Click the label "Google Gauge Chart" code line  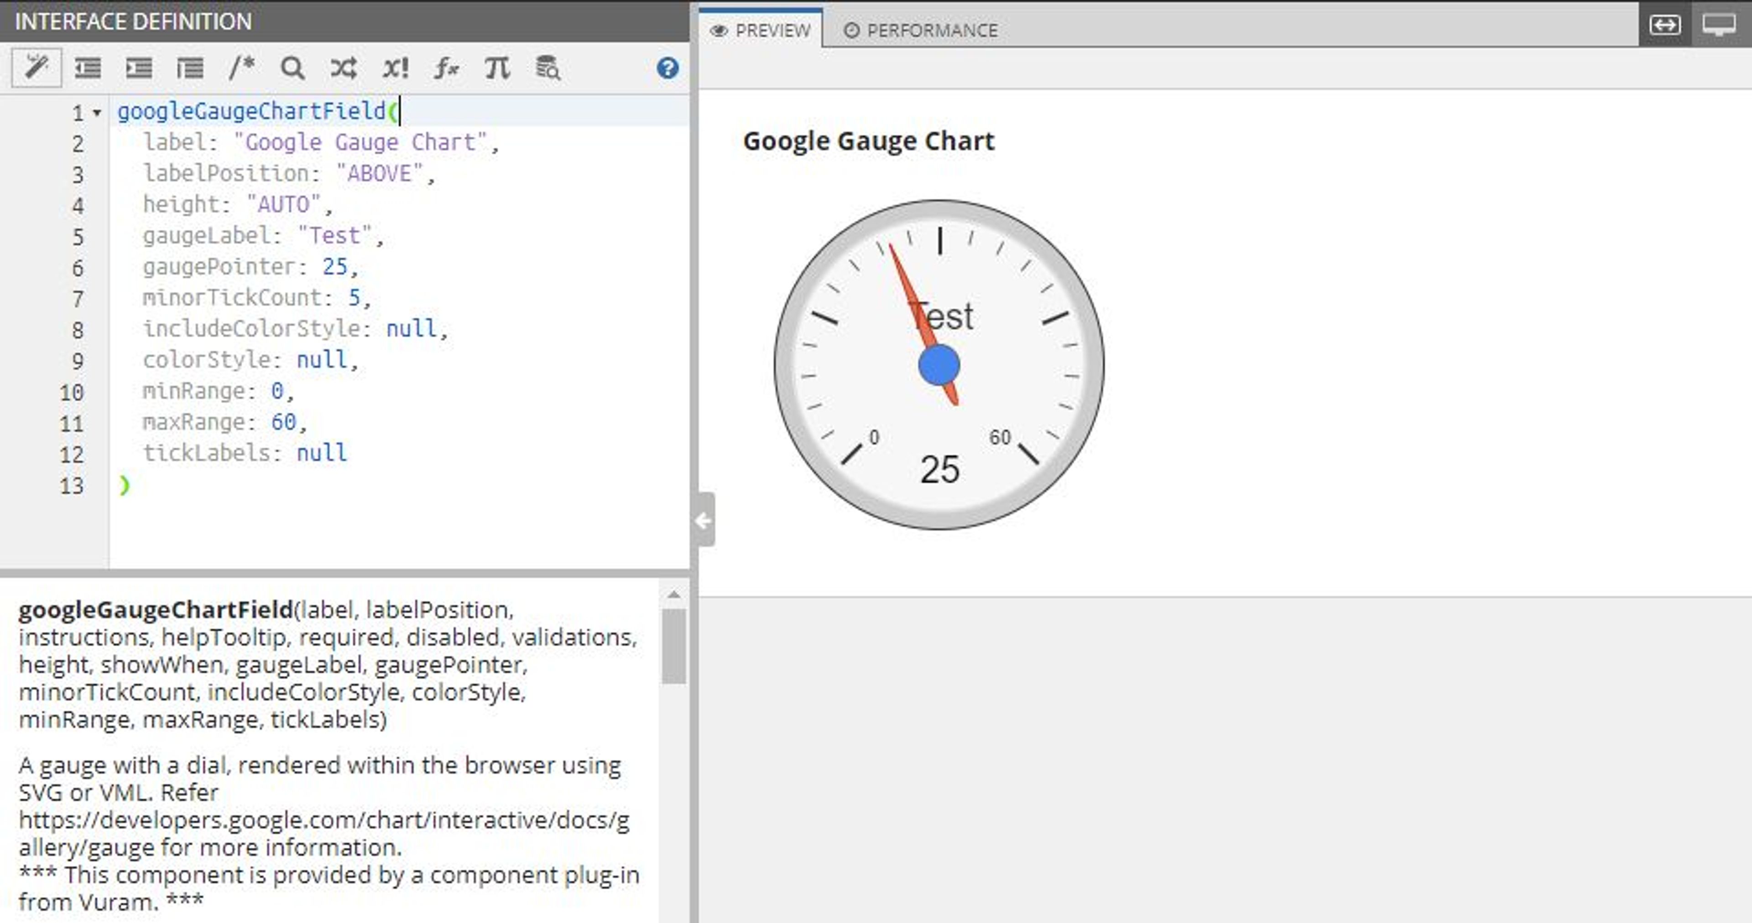[x=321, y=143]
